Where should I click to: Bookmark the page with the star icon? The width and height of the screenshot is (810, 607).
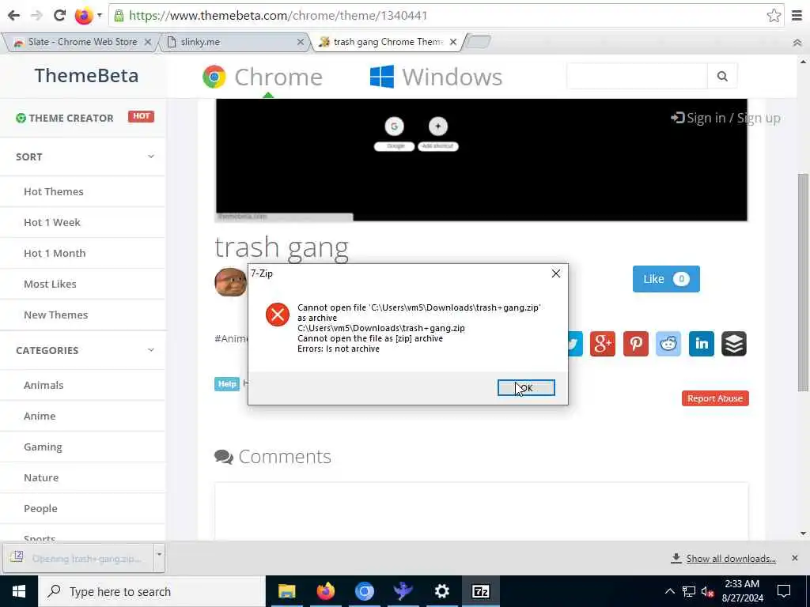tap(774, 16)
